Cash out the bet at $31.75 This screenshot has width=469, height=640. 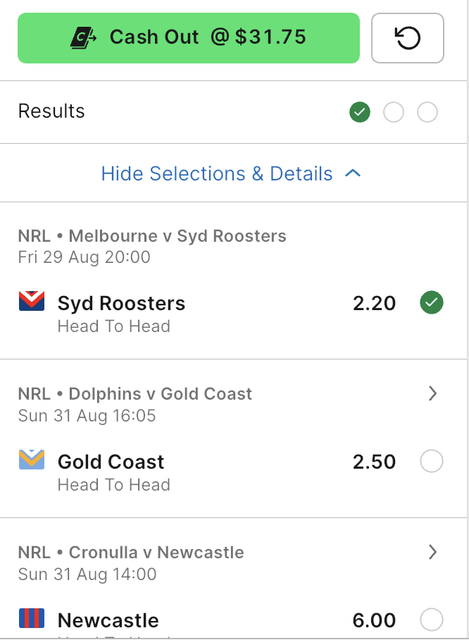[x=189, y=38]
